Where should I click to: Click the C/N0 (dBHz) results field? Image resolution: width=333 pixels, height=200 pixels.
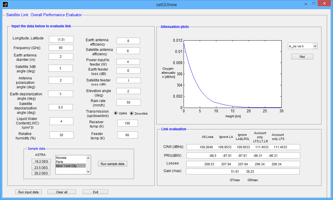coord(243,147)
